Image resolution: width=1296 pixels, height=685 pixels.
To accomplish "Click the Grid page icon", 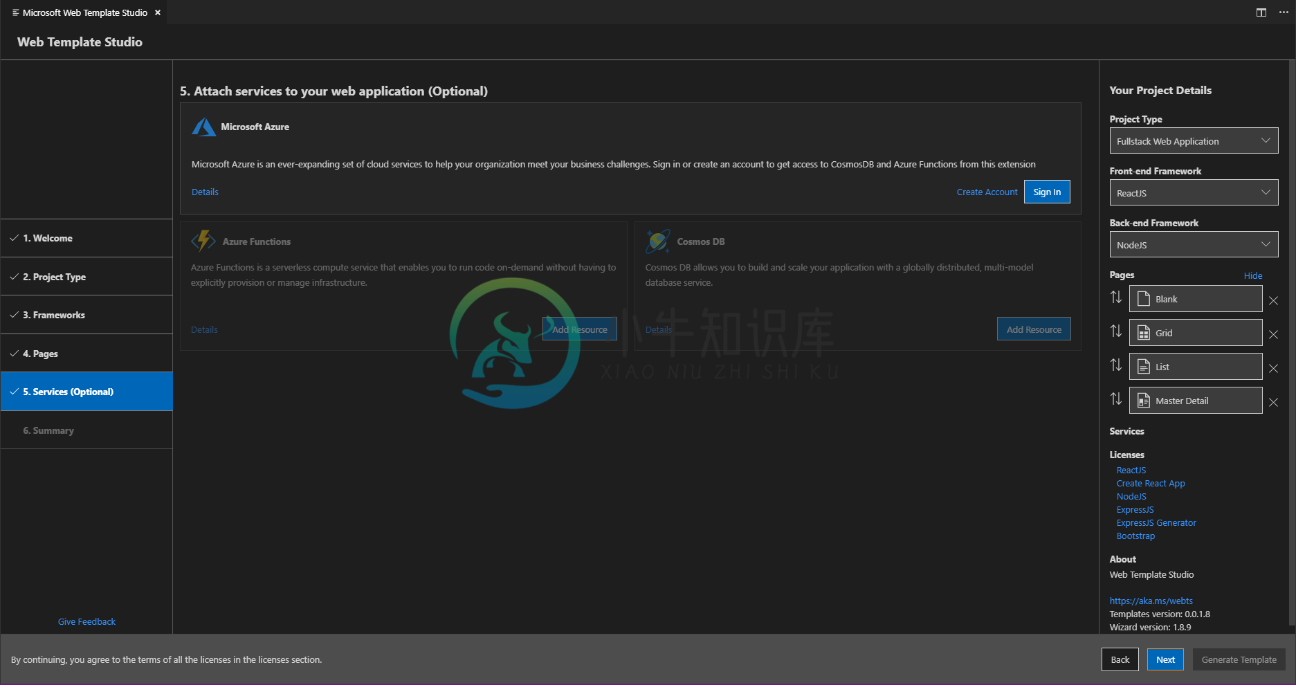I will coord(1144,333).
